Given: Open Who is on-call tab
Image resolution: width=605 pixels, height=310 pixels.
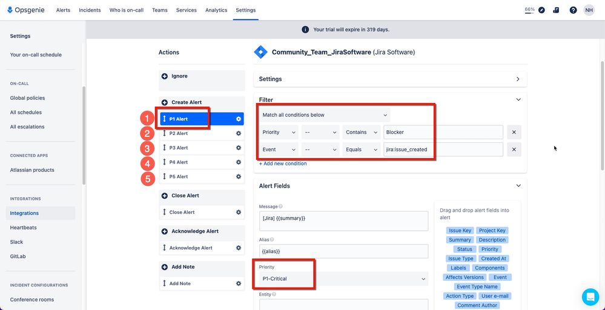Looking at the screenshot, I should 127,10.
